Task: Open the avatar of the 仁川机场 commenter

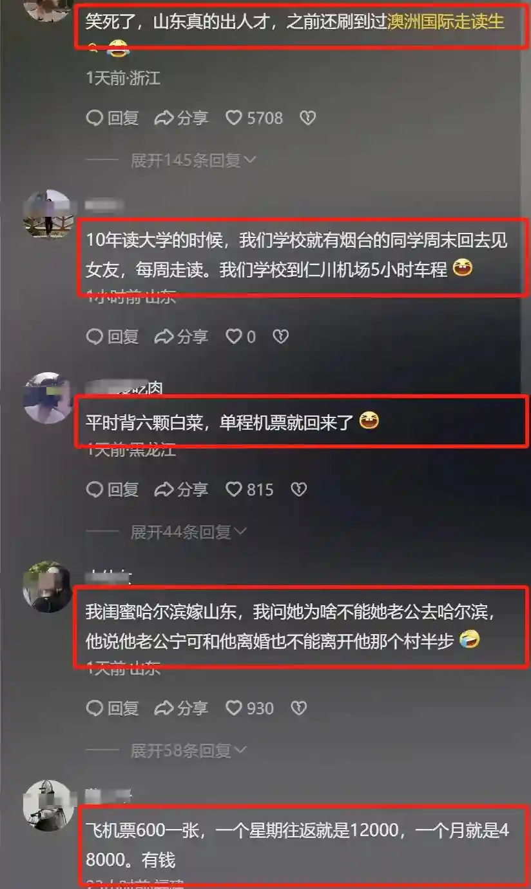Action: tap(48, 215)
